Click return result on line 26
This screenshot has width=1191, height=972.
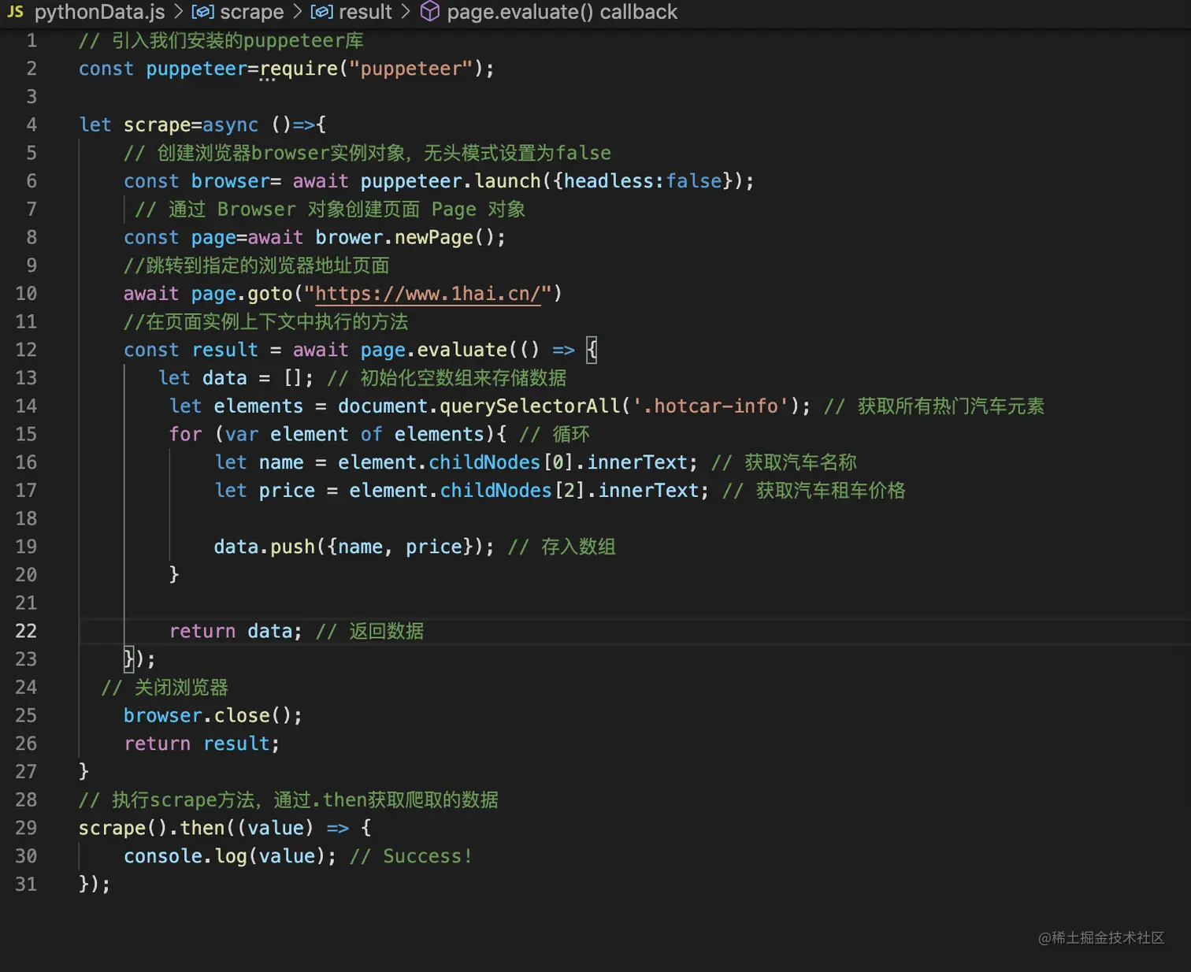(x=202, y=744)
